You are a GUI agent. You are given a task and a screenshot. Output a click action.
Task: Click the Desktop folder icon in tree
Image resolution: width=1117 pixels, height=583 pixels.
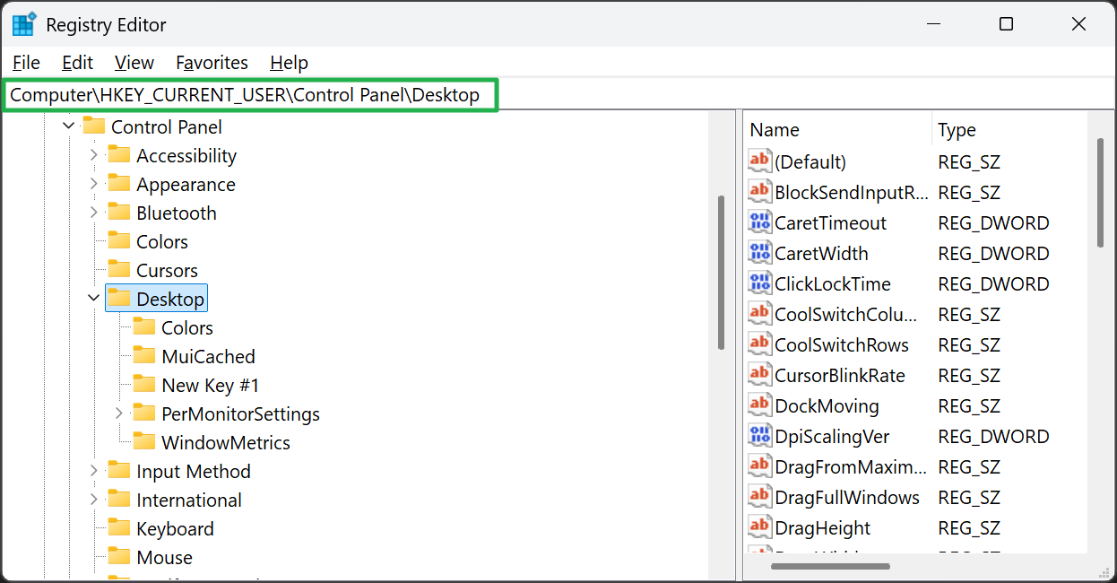click(x=119, y=299)
